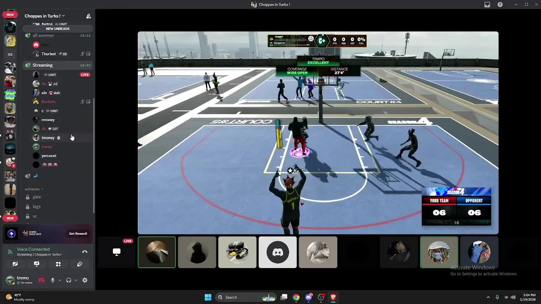Toggle the headphones deafen button
This screenshot has width=541, height=304.
68,280
